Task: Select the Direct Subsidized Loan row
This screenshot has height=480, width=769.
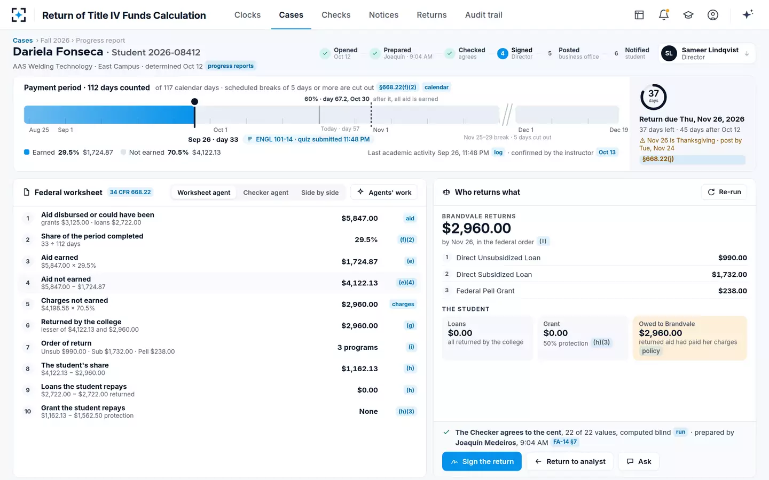Action: coord(594,274)
